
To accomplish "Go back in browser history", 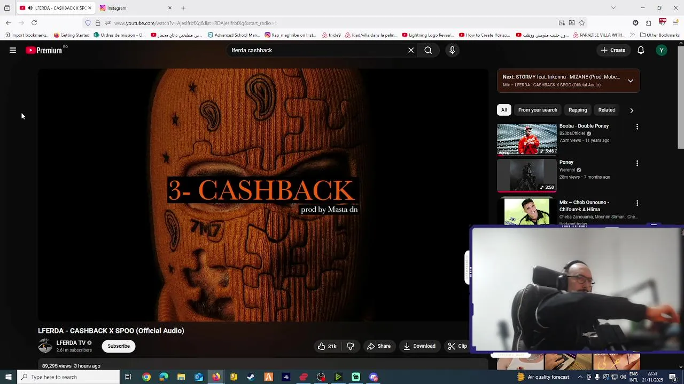I will point(9,23).
